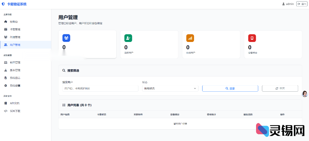Click the 用户管理 page title
The height and width of the screenshot is (141, 309).
point(68,18)
